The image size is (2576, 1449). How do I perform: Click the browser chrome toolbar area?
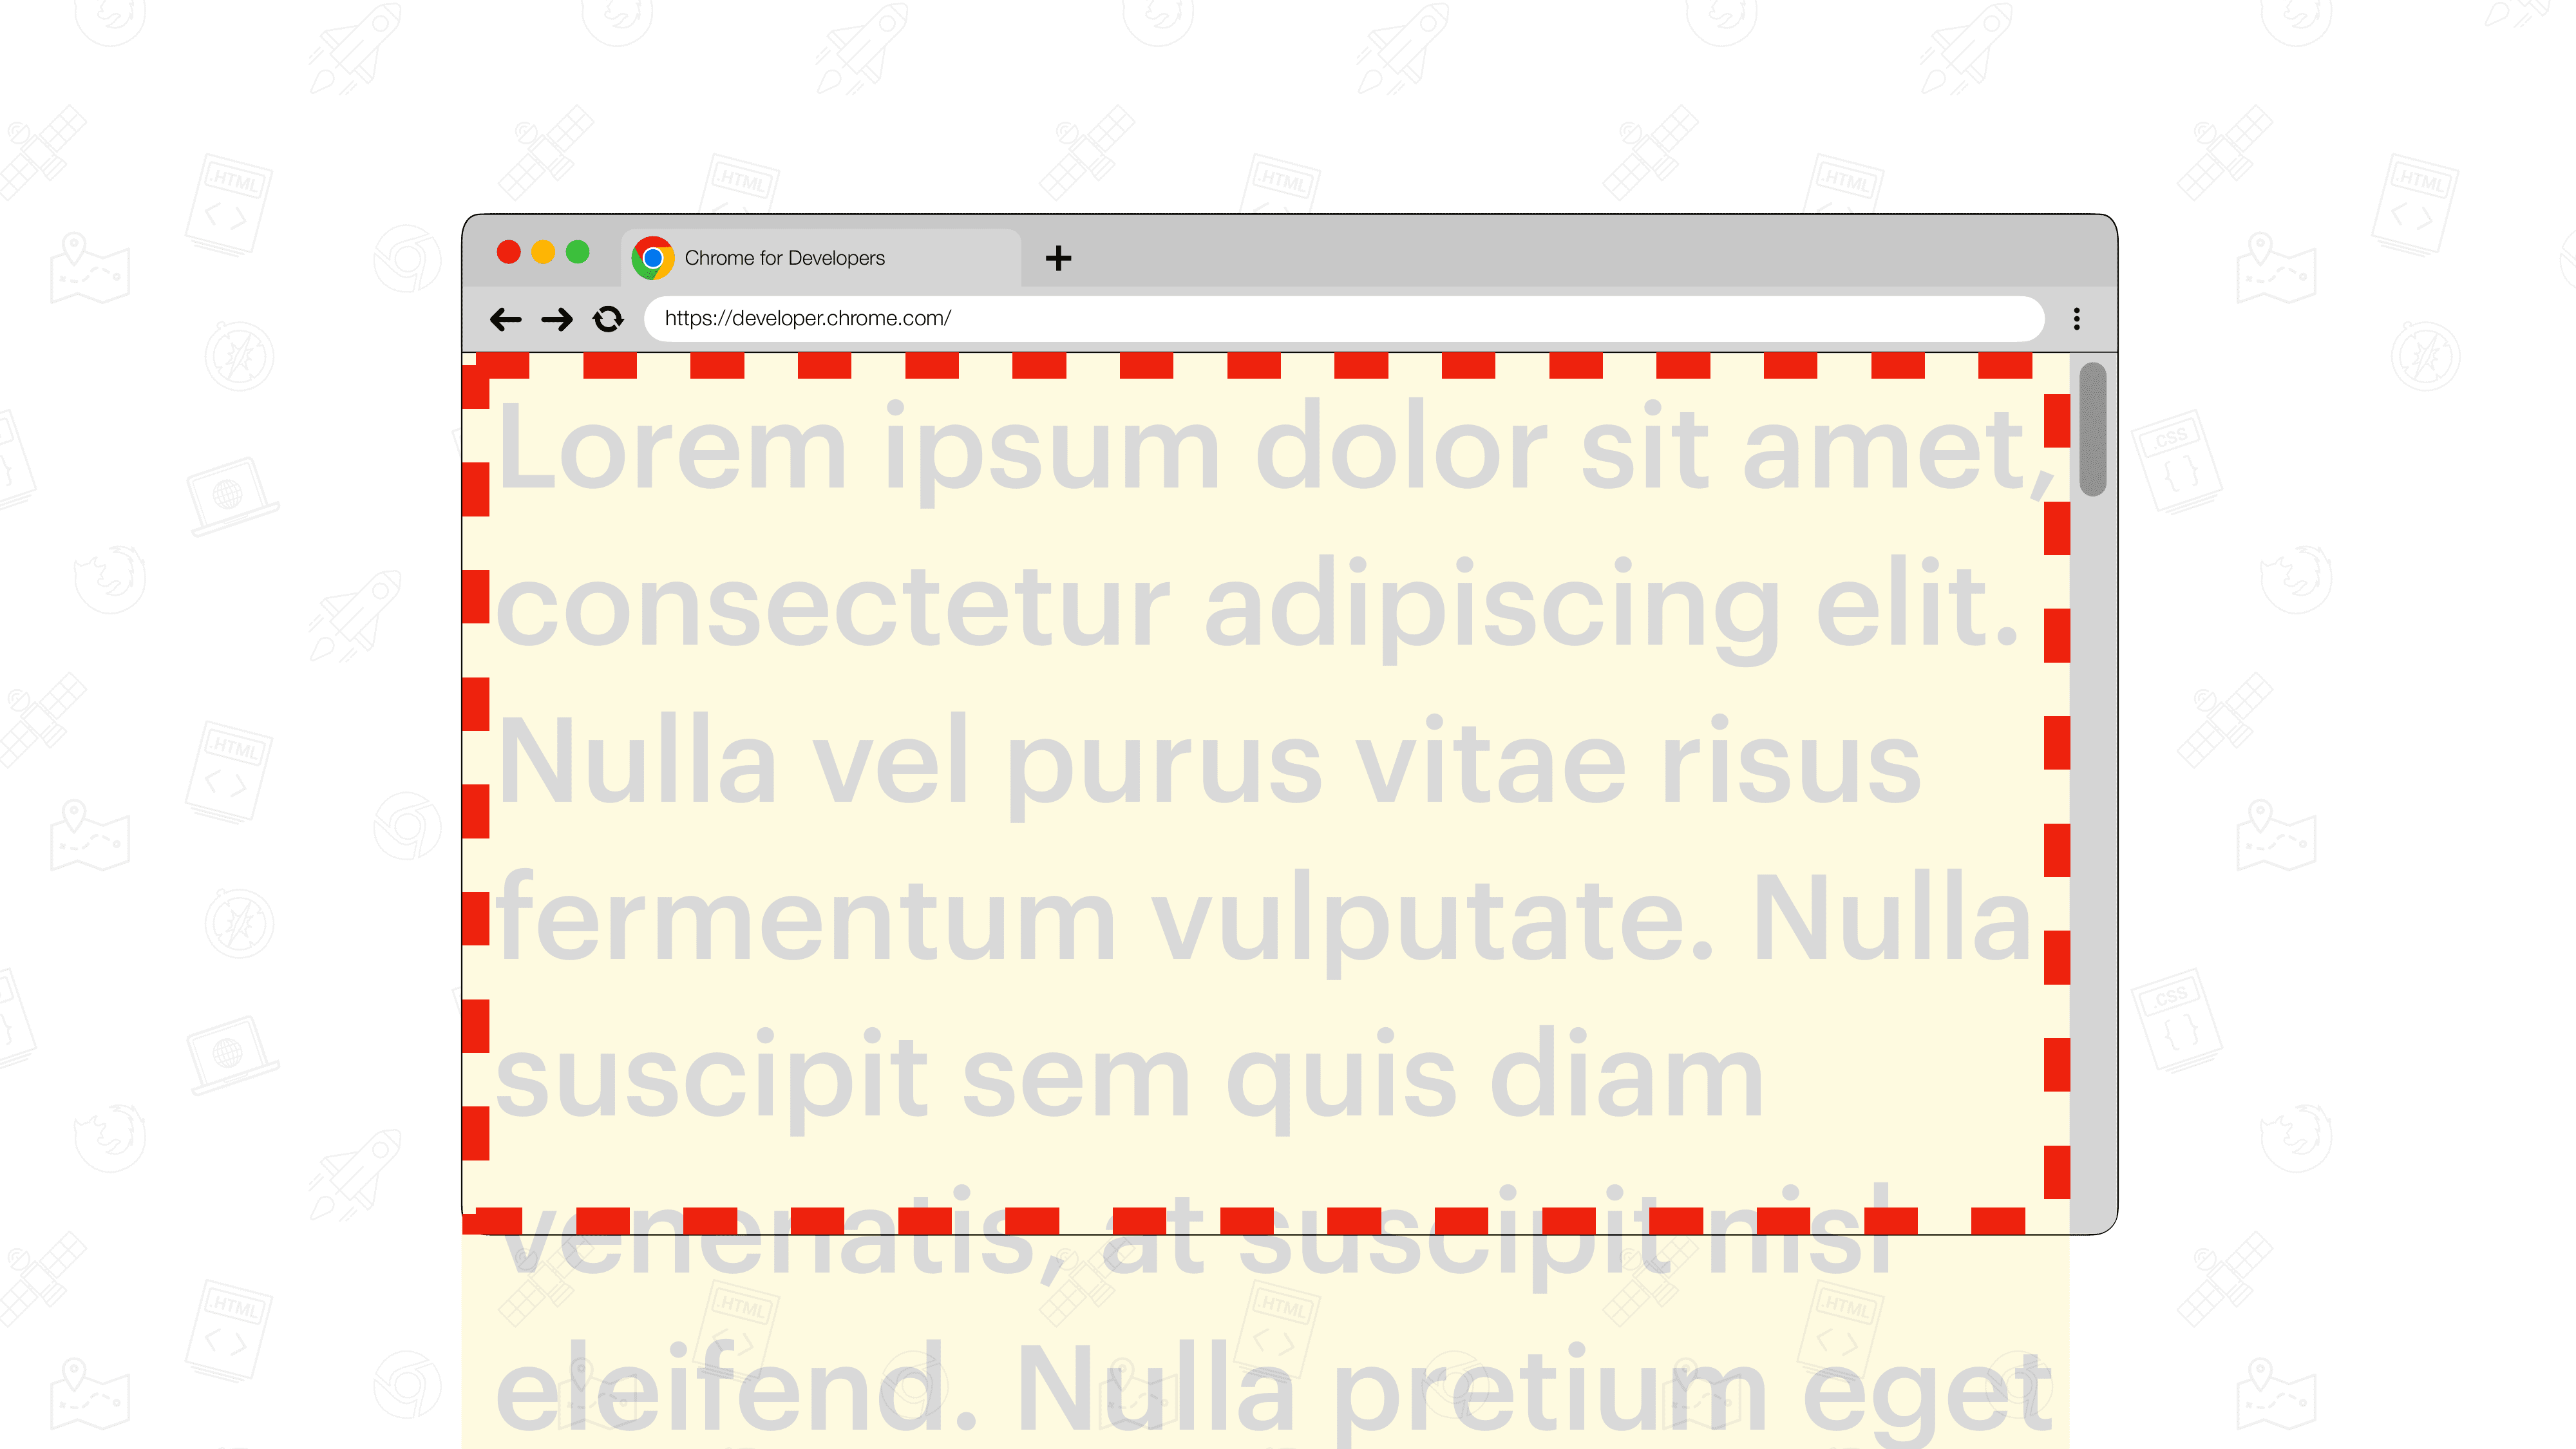click(1288, 317)
